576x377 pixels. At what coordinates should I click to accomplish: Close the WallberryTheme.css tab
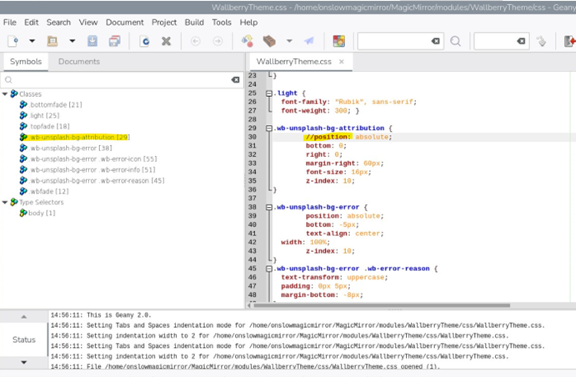pyautogui.click(x=341, y=62)
